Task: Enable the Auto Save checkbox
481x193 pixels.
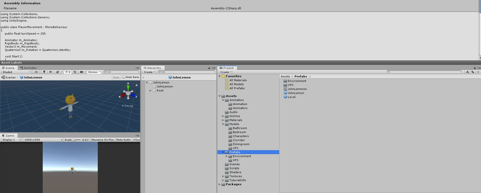Action: [x=124, y=77]
